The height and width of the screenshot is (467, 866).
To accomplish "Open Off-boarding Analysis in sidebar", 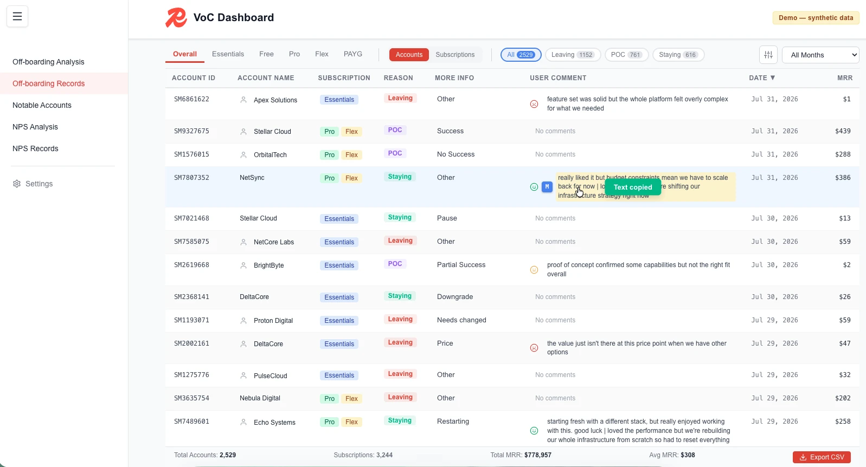I will [x=64, y=62].
